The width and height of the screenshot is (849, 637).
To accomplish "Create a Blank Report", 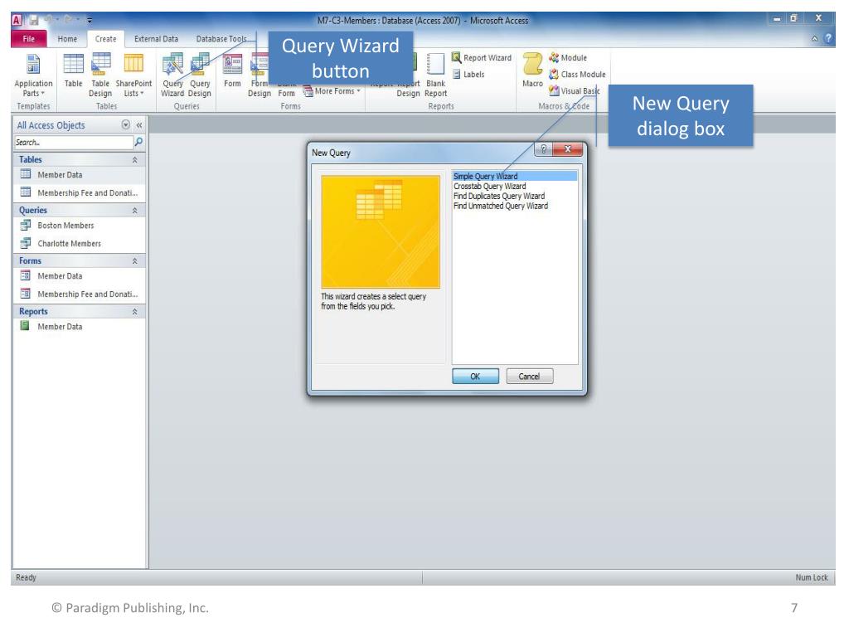I will tap(435, 75).
